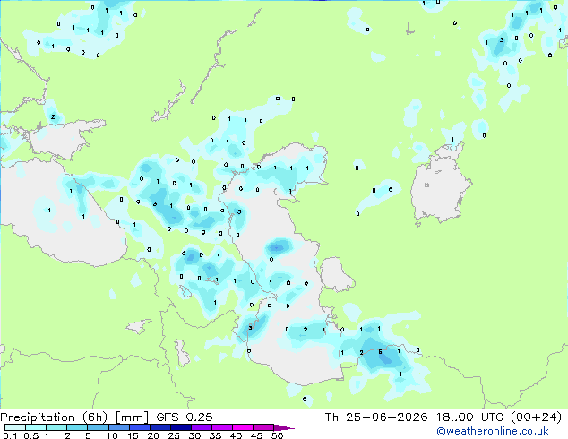Click the '50' legend scale label
Screen dimensions: 568x439
(277, 435)
